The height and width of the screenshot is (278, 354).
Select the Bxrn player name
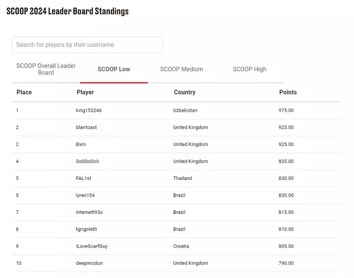click(81, 145)
